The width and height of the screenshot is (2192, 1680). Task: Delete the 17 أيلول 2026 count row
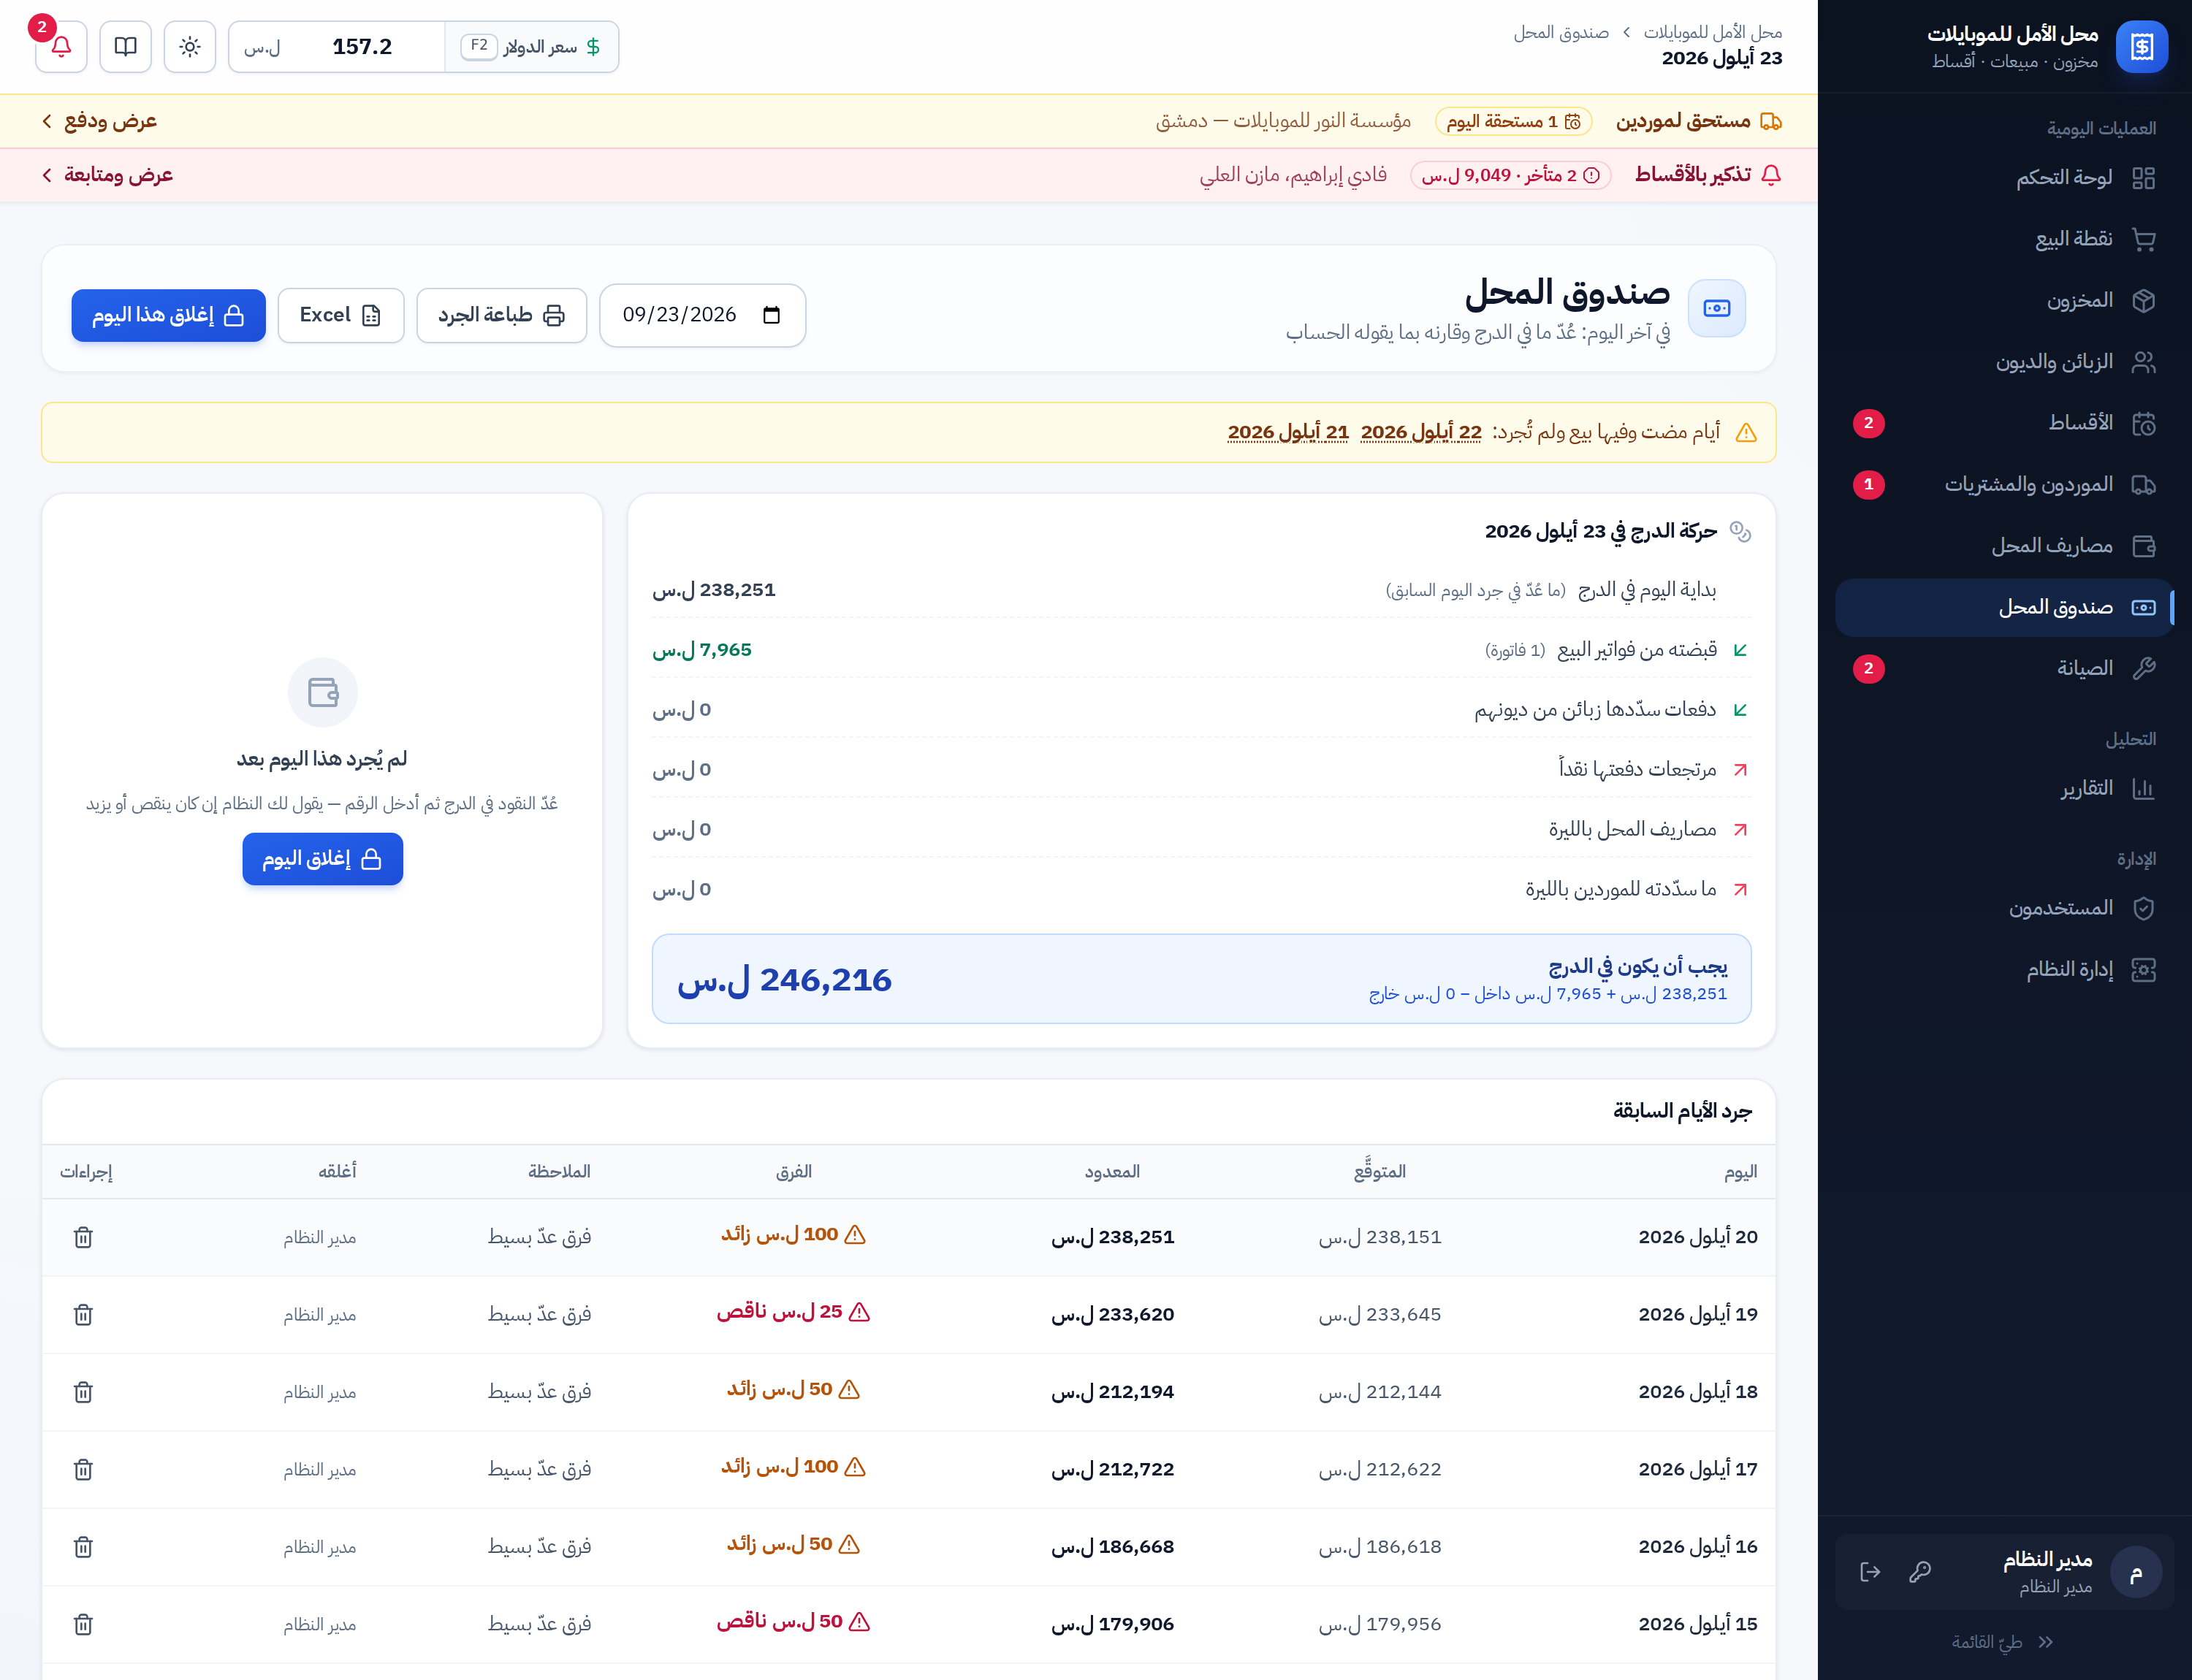click(x=83, y=1470)
